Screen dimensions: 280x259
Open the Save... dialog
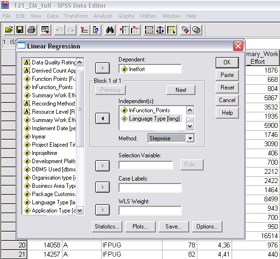[174, 227]
